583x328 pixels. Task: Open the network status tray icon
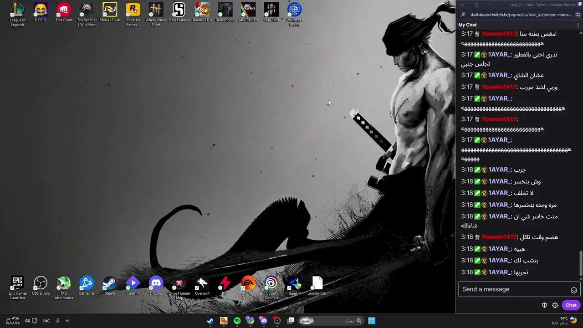(x=35, y=321)
